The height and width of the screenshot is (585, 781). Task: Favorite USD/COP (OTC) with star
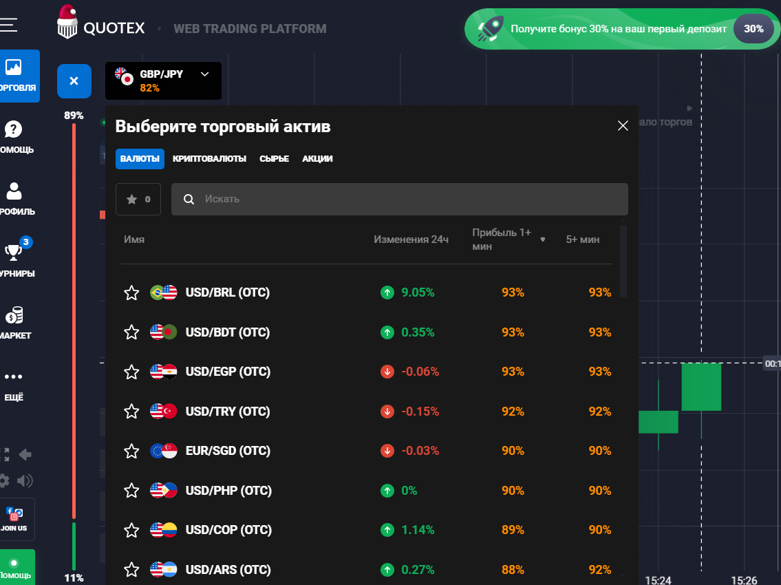[131, 530]
